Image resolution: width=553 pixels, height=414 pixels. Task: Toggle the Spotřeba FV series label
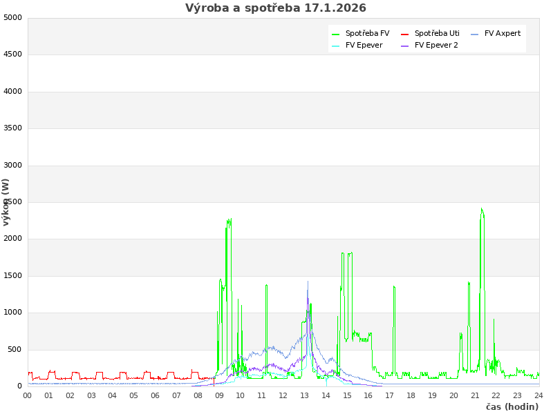coord(367,33)
